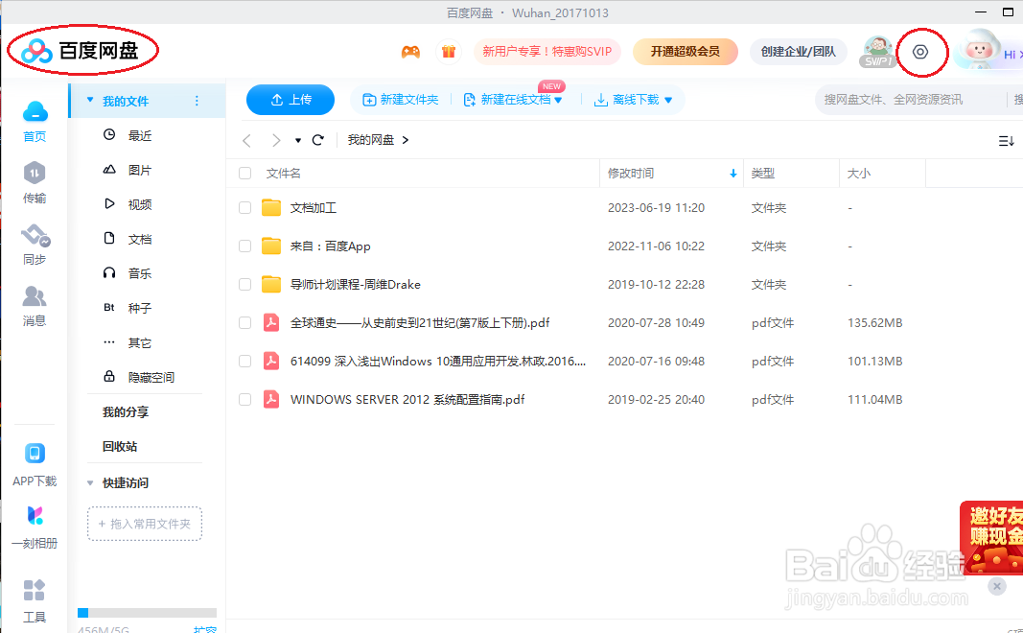The height and width of the screenshot is (633, 1023).
Task: Click 开通超级会员 button
Action: (686, 52)
